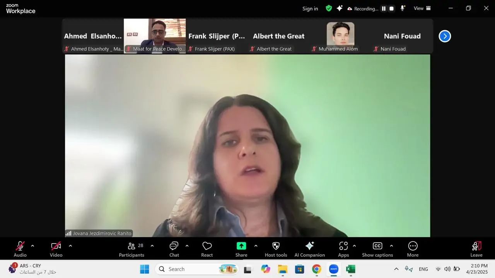Screen dimensions: 495x278
Task: Launch the AI Companion sparkle icon
Action: tap(309, 246)
